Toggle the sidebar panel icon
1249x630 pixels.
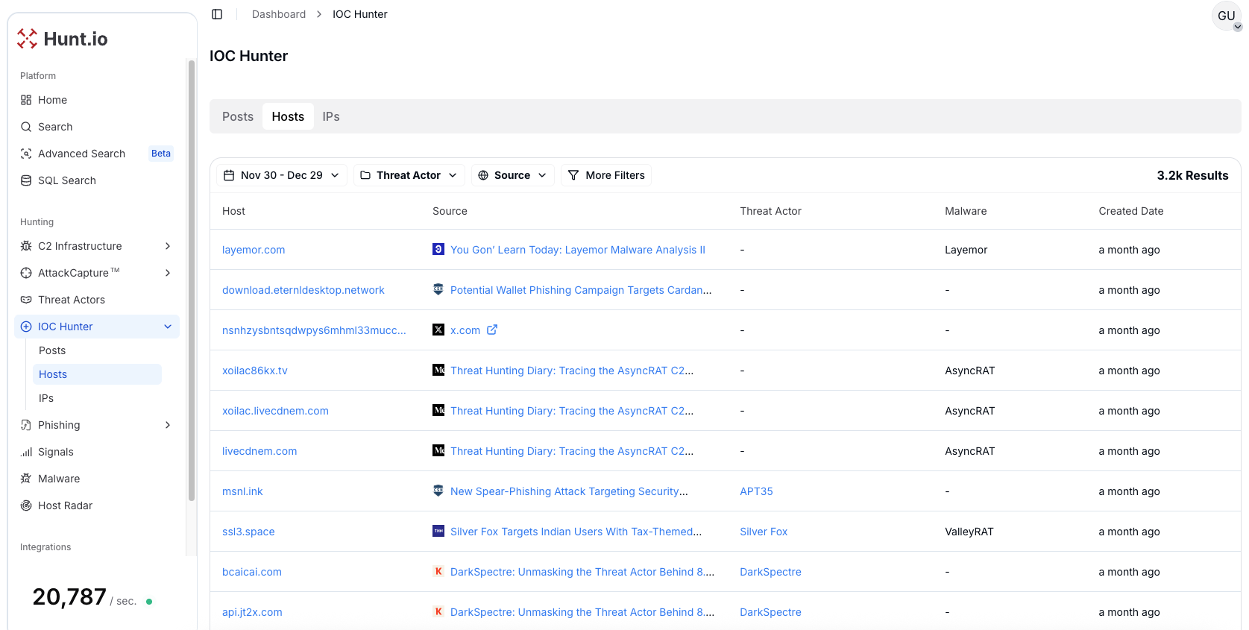tap(217, 14)
